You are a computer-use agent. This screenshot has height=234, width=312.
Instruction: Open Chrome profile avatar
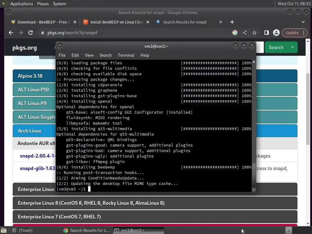coord(276,33)
